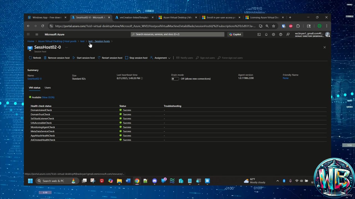Expand the Assignment dropdown
Screen dimensions: 355x199
pyautogui.click(x=160, y=58)
